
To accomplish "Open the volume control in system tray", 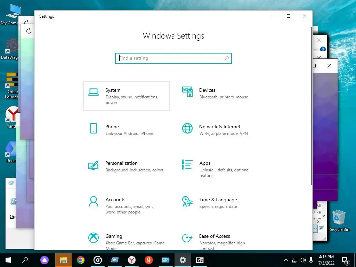I will (303, 260).
